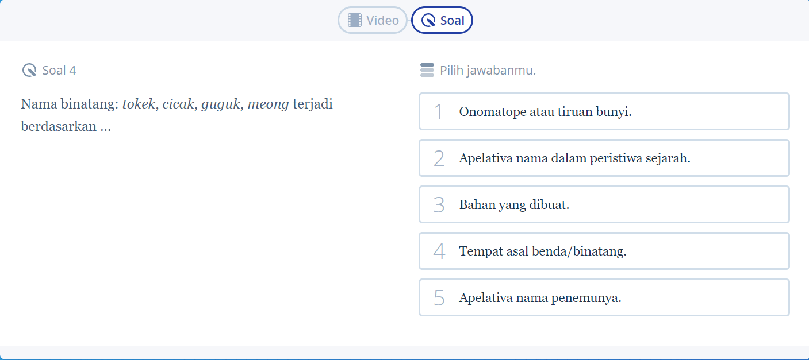Click the compass icon beside Soal 4 label
The image size is (809, 360).
point(28,69)
